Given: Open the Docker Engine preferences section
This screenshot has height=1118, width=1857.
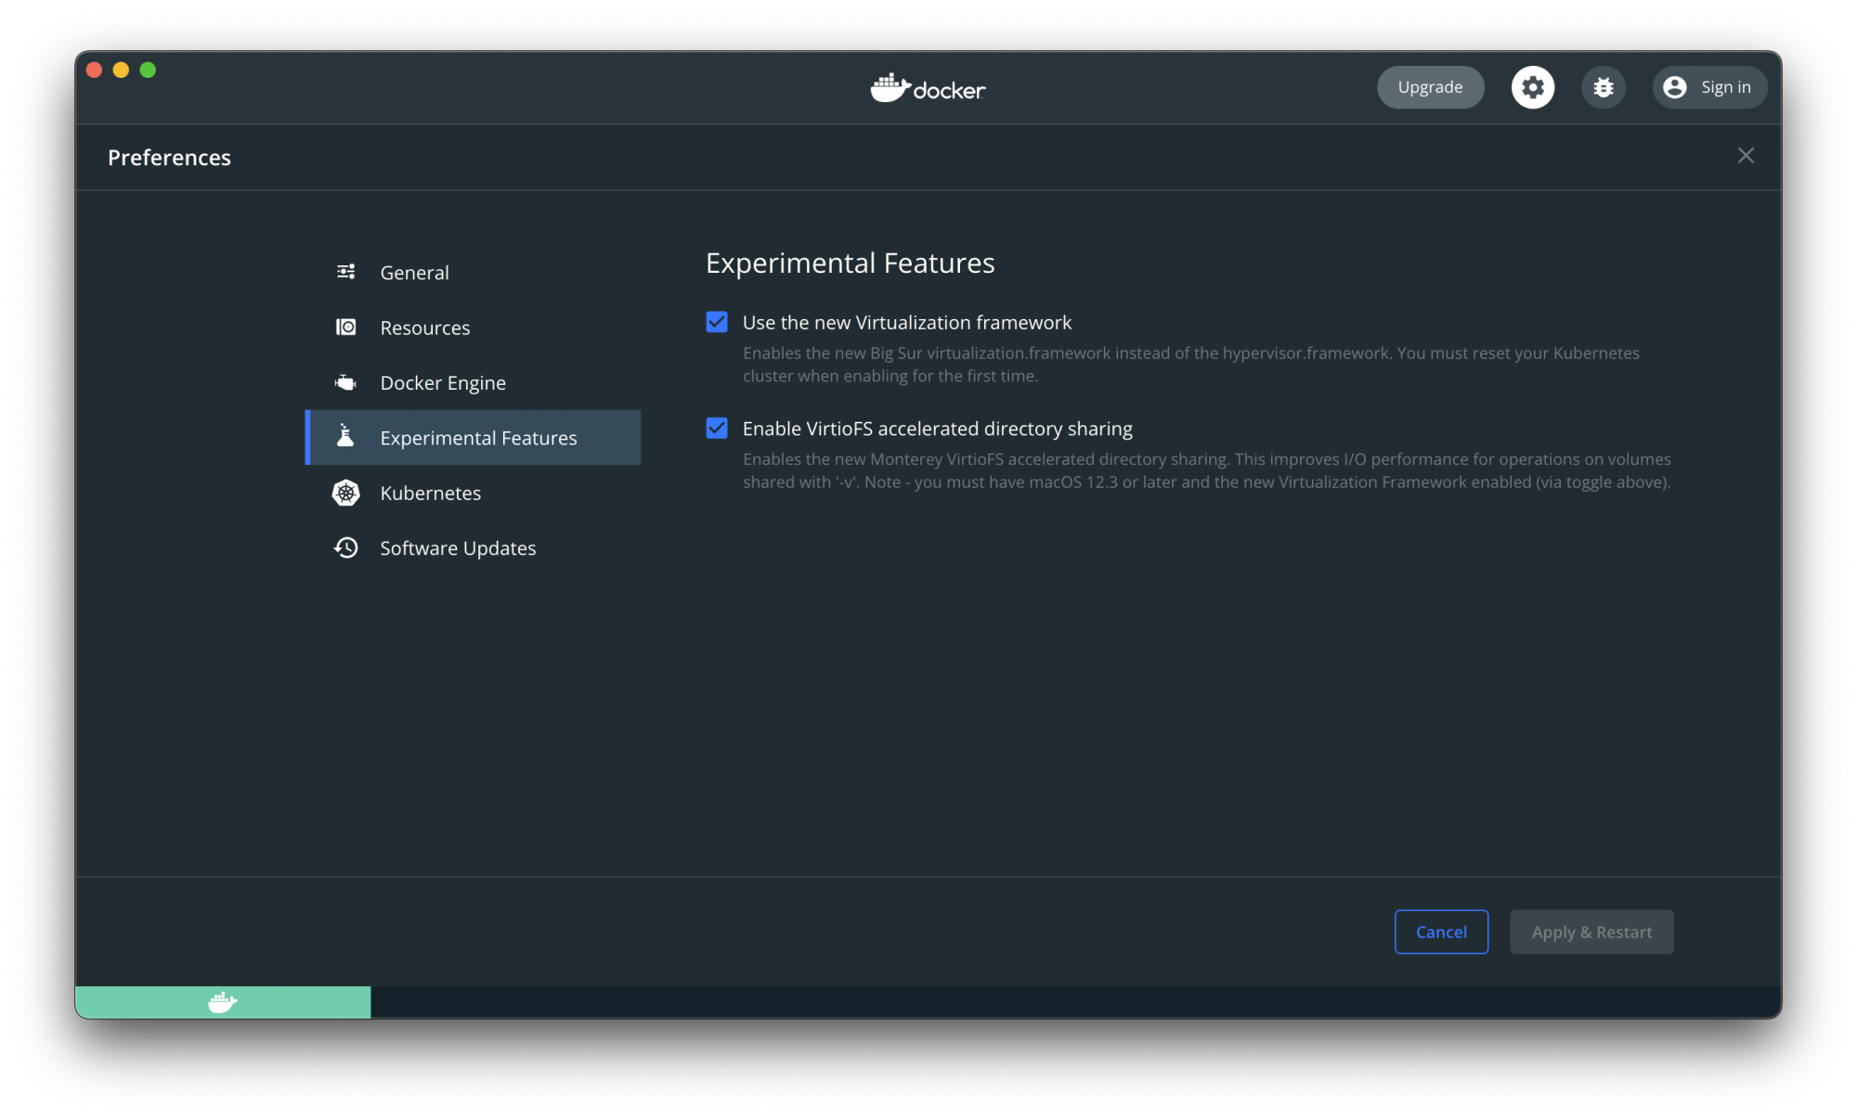Looking at the screenshot, I should coord(443,383).
